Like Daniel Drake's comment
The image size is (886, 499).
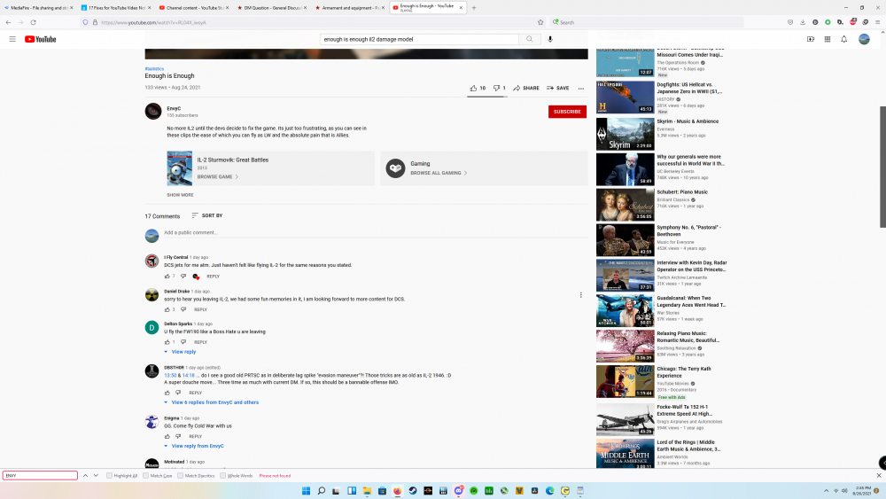coord(167,309)
